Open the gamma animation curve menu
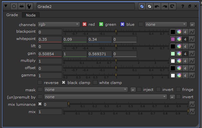Image resolution: width=202 pixels, height=128 pixels. pos(192,76)
